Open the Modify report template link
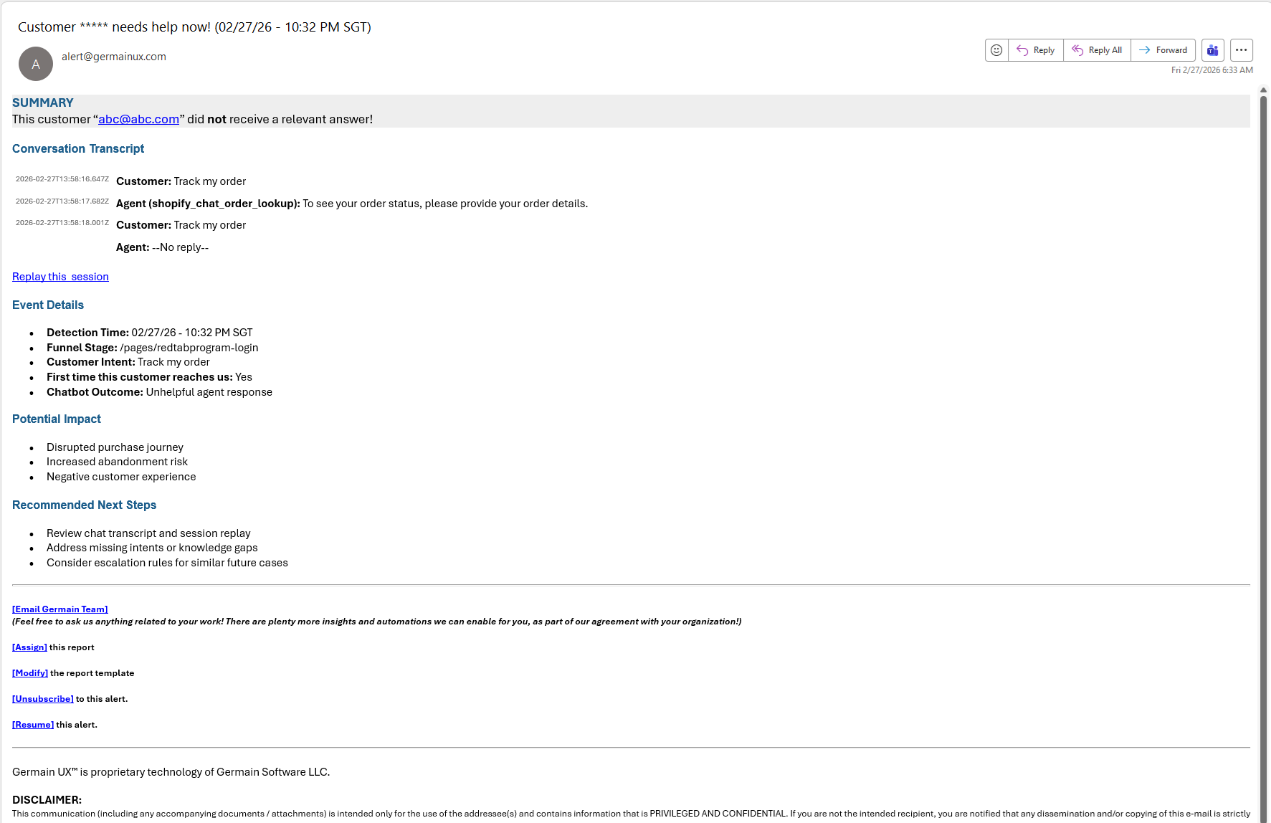The width and height of the screenshot is (1271, 823). click(30, 673)
